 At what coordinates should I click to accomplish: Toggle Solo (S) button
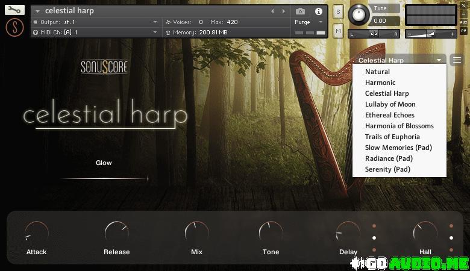pyautogui.click(x=338, y=12)
